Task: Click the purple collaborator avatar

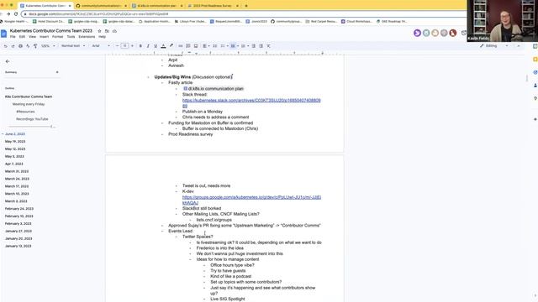Action: [x=417, y=33]
